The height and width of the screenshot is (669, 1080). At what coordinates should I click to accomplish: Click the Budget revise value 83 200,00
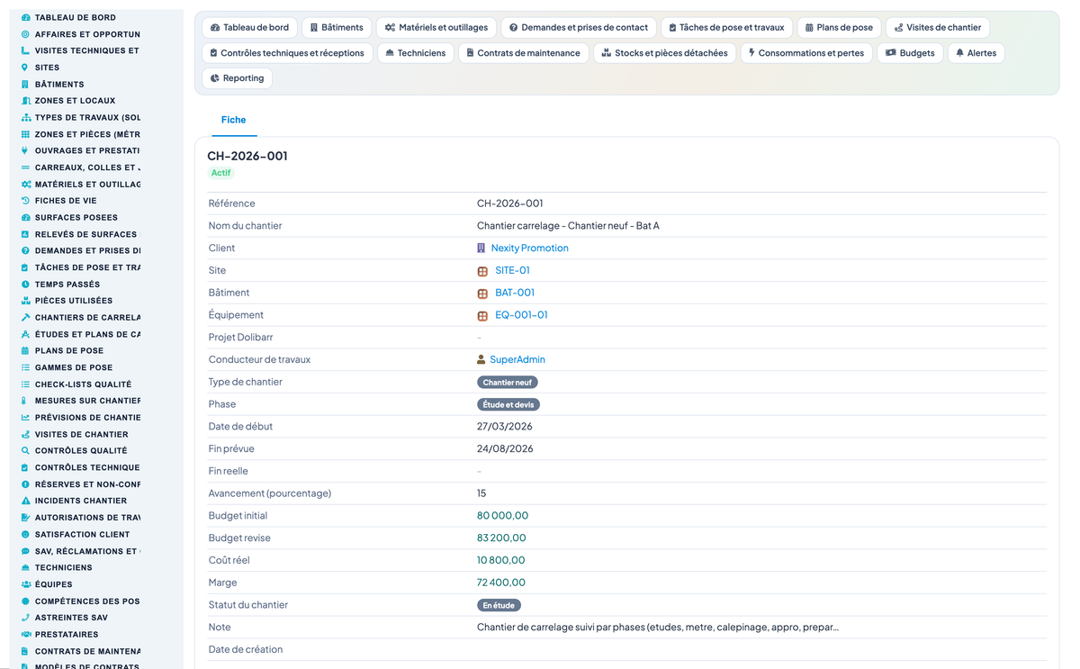click(501, 538)
